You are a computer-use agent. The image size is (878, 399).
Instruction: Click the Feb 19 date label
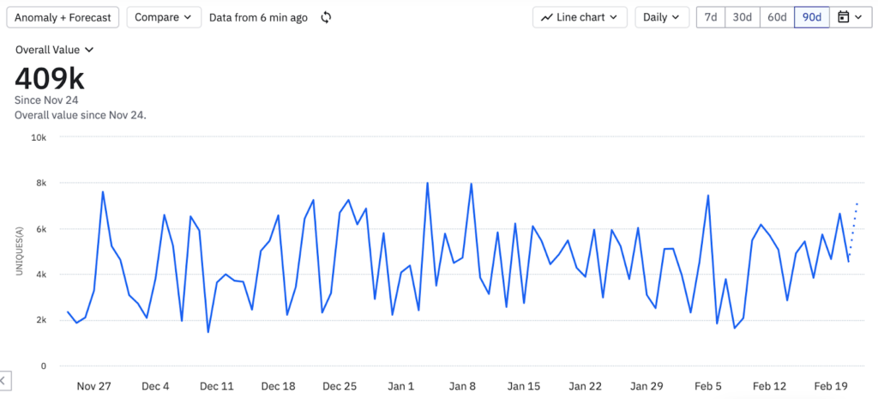pyautogui.click(x=830, y=386)
